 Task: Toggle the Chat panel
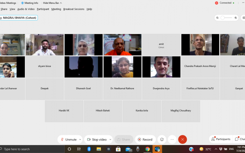point(240,139)
